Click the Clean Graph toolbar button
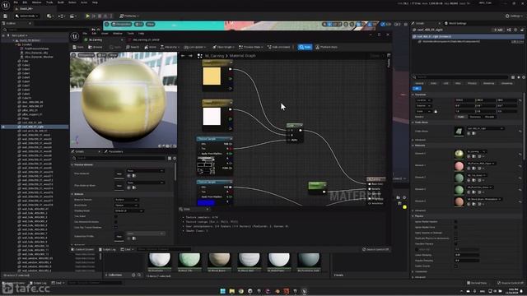This screenshot has width=527, height=296. pyautogui.click(x=223, y=47)
